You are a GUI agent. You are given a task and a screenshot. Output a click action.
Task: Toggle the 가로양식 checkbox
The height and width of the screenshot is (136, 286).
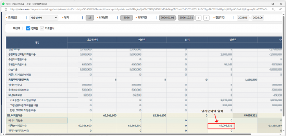pos(42,28)
